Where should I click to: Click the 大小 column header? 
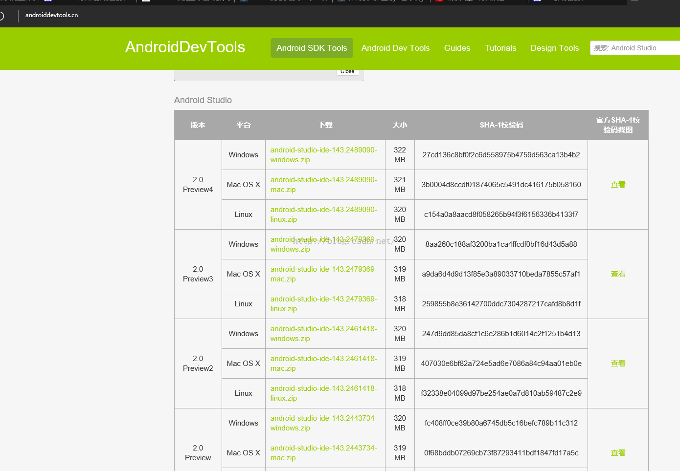click(400, 125)
